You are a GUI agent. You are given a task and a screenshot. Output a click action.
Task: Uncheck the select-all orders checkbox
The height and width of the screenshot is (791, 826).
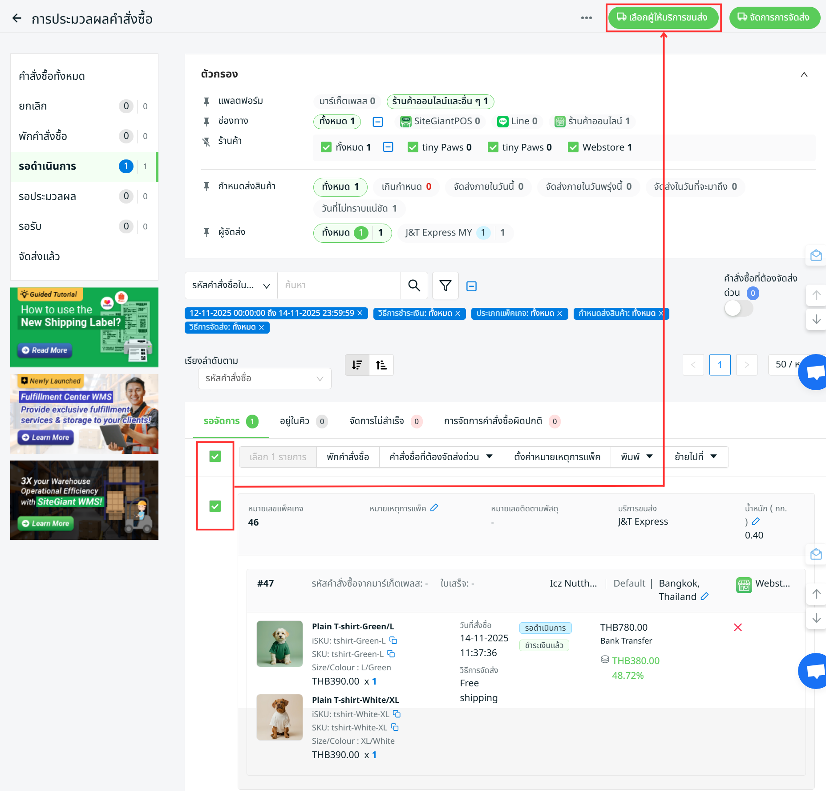pos(215,457)
